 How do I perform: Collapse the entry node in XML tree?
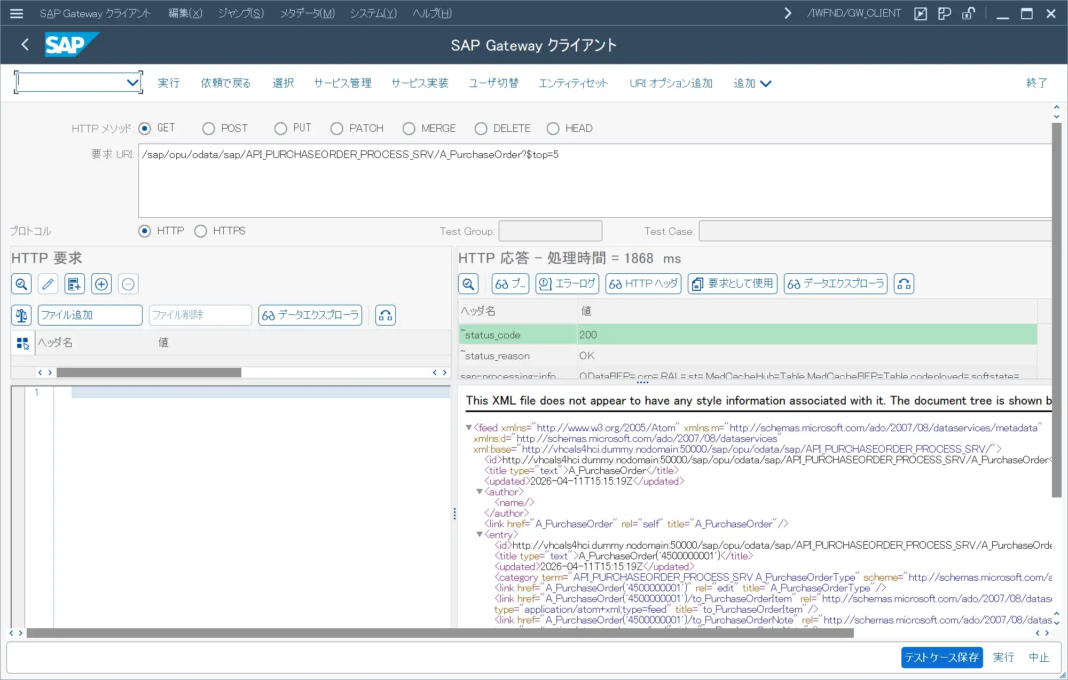click(x=479, y=534)
